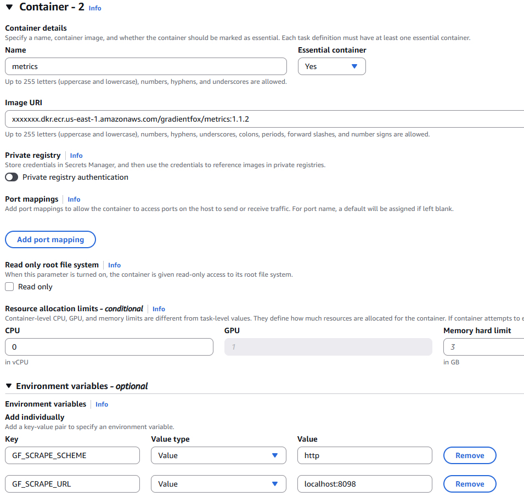Screen dimensions: 524x497
Task: Click the Memory hard limit field
Action: click(483, 347)
